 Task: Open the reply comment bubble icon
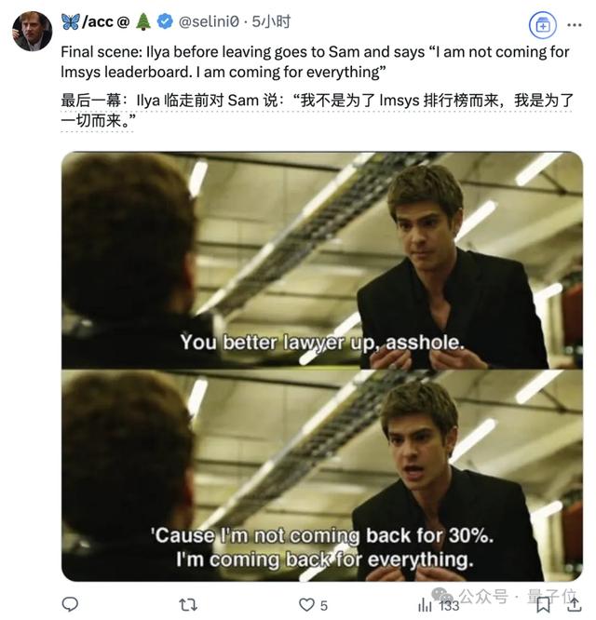point(70,604)
